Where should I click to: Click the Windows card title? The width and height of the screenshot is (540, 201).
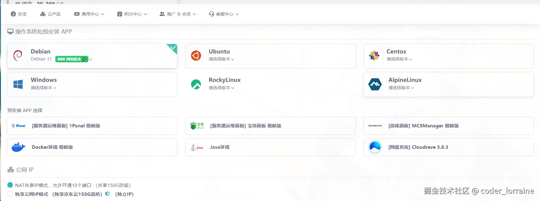44,80
